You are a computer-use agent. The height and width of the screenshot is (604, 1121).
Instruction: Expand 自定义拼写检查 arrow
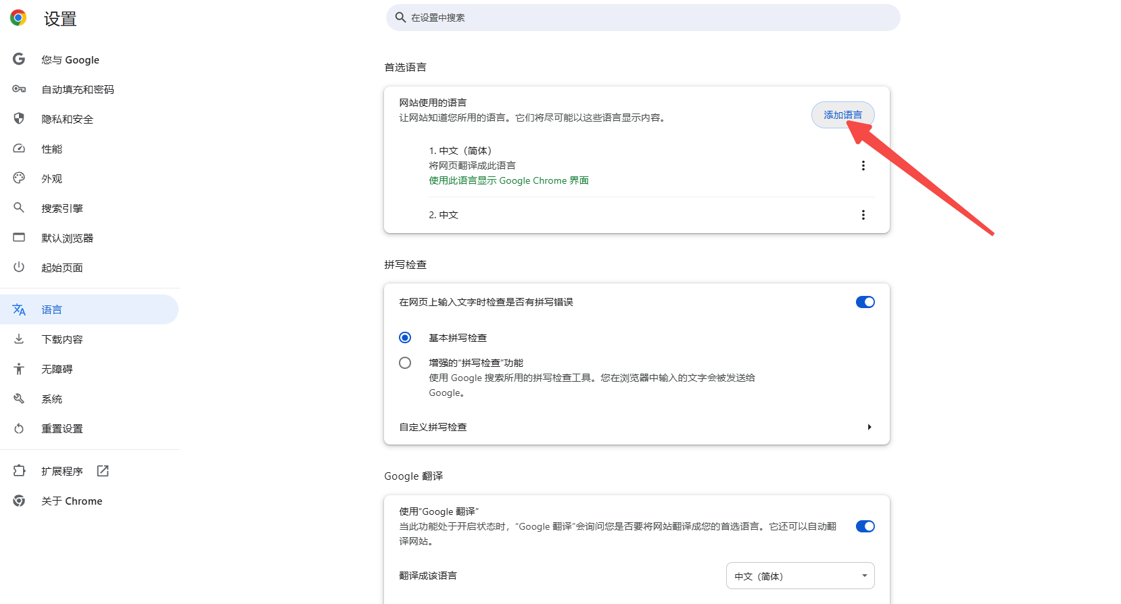[869, 427]
